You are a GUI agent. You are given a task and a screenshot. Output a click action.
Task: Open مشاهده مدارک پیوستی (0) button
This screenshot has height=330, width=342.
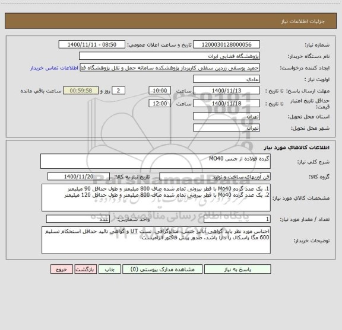click(x=163, y=269)
